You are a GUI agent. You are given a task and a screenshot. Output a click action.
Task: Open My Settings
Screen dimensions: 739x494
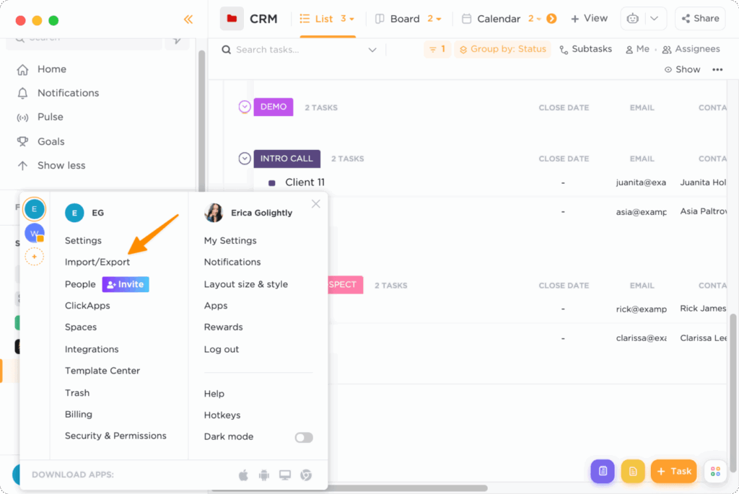tap(230, 241)
